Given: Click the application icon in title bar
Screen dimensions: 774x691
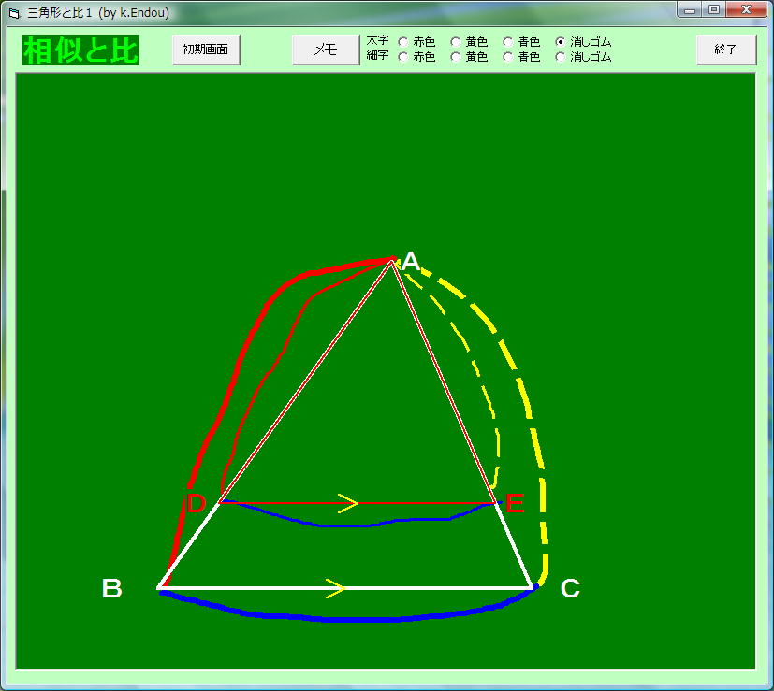Looking at the screenshot, I should click(14, 13).
